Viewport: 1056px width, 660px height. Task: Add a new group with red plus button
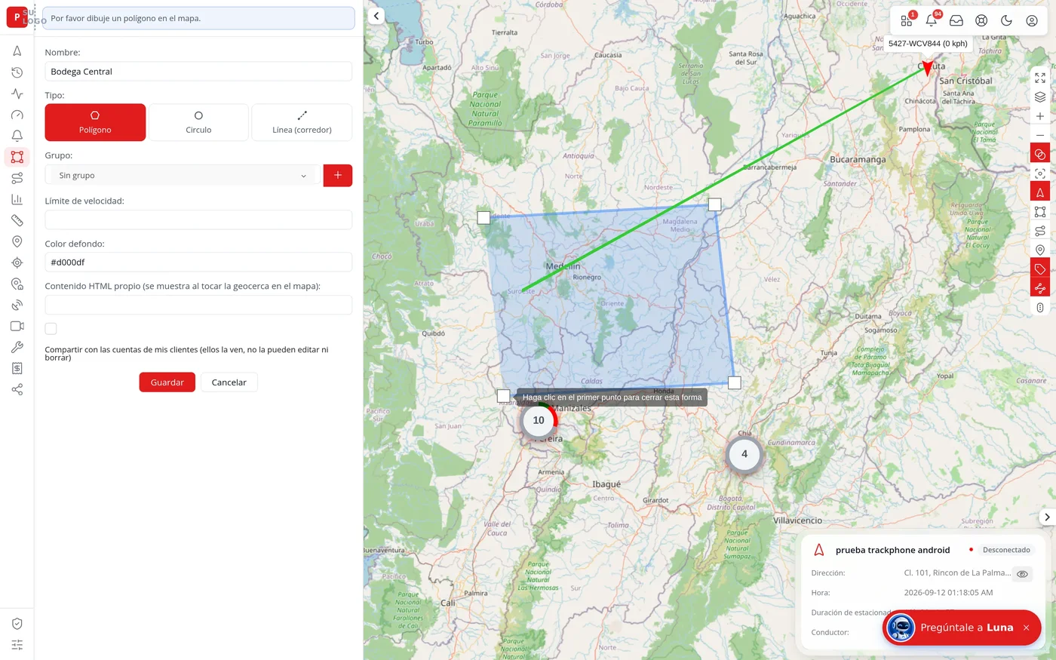(x=338, y=176)
